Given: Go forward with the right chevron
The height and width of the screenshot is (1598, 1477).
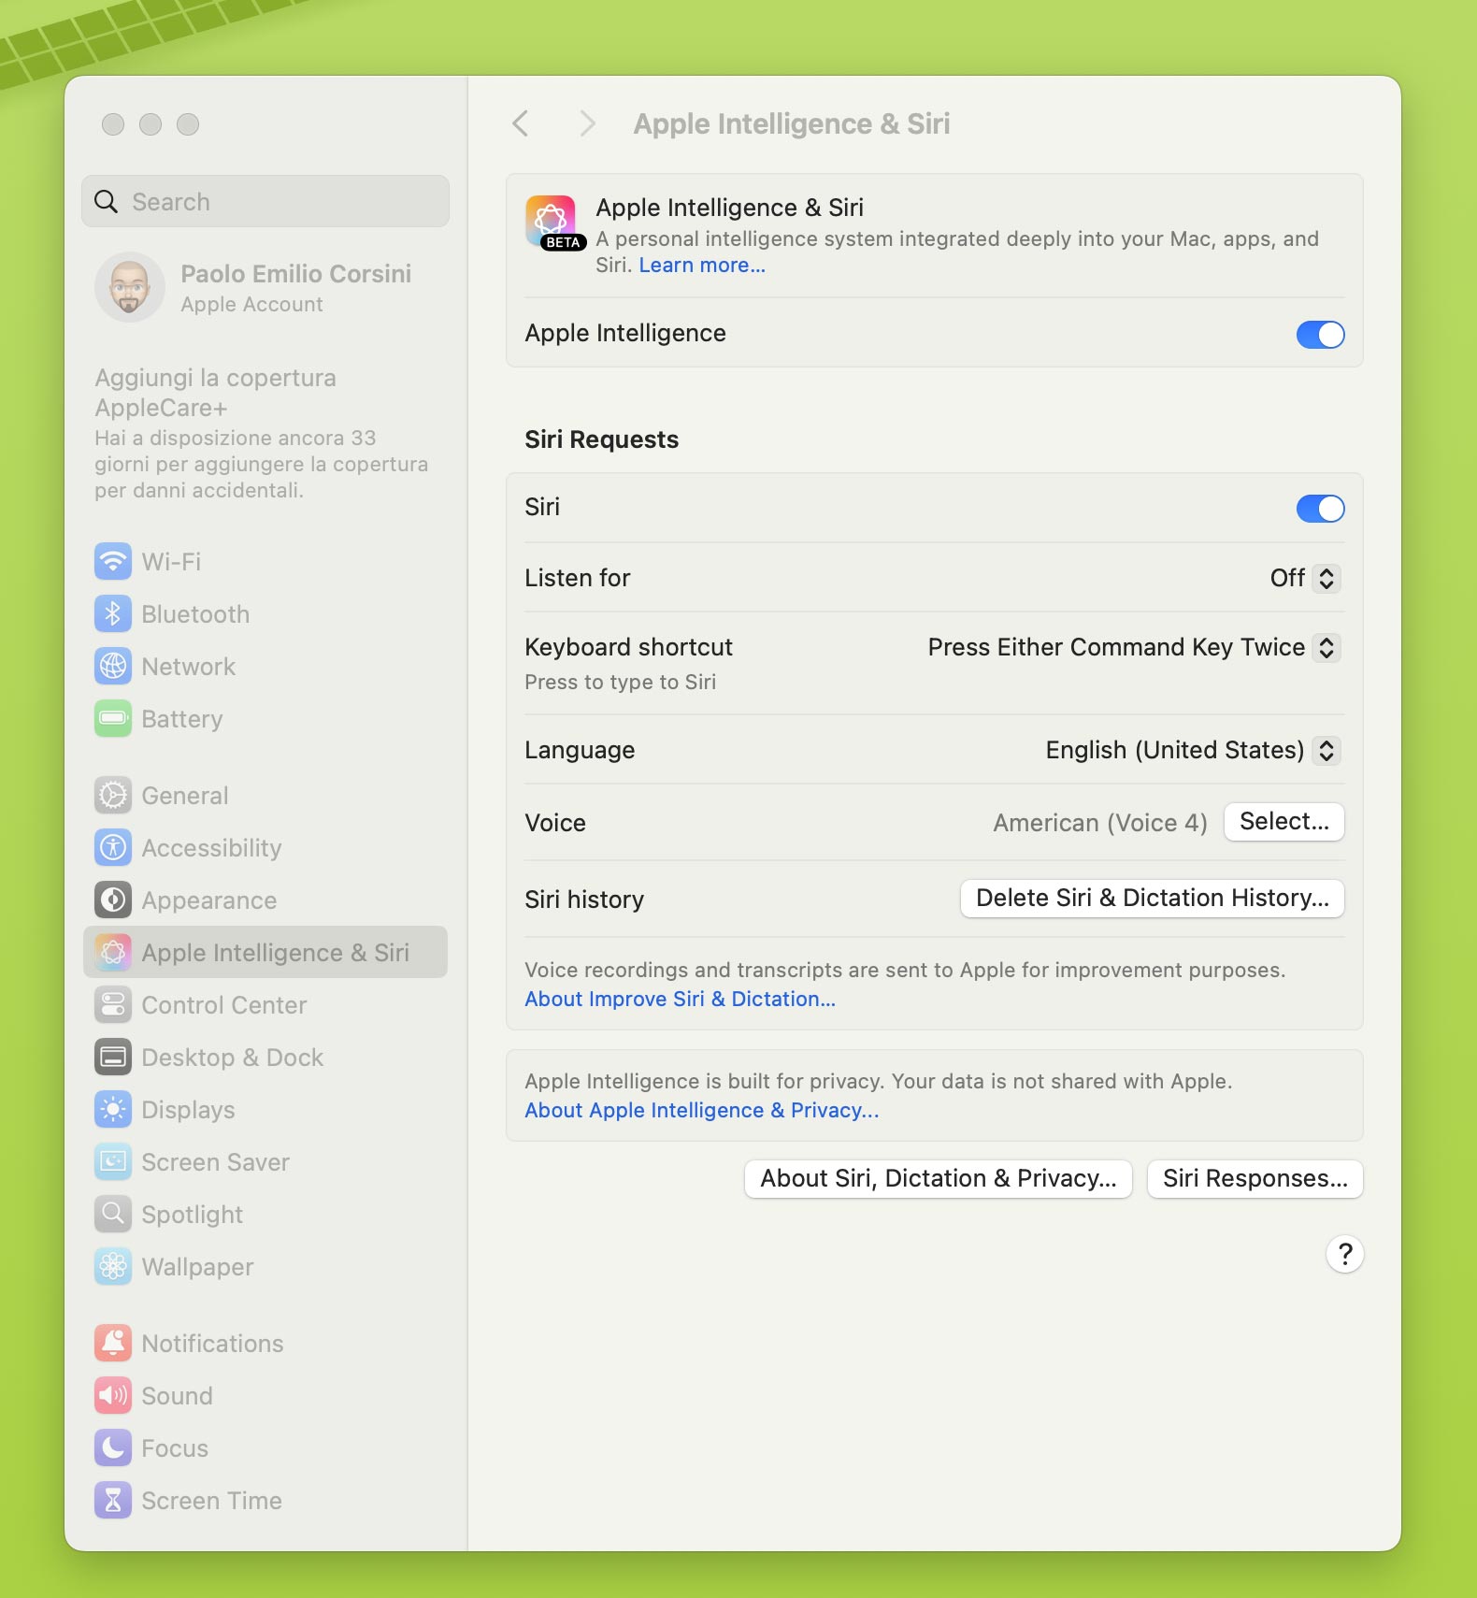Looking at the screenshot, I should (x=587, y=123).
